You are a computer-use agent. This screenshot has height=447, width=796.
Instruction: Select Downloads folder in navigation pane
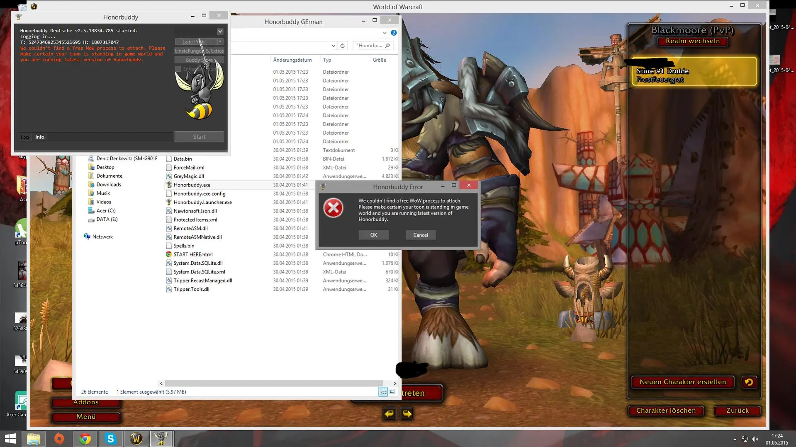pos(109,185)
